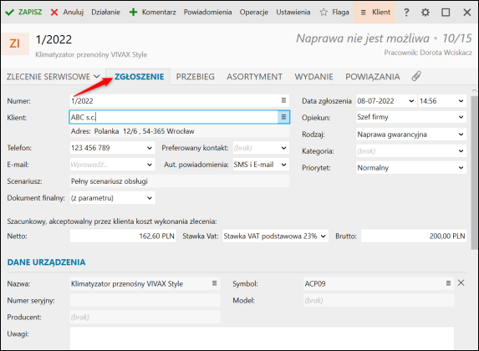Switch to the PRZEBIEG tab
This screenshot has height=351, width=479.
tap(196, 76)
